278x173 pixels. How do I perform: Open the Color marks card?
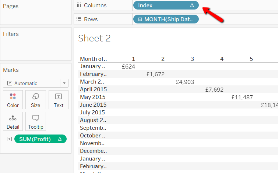[13, 100]
